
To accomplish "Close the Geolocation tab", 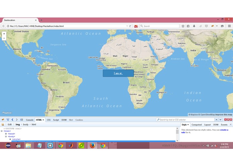I will point(36,20).
